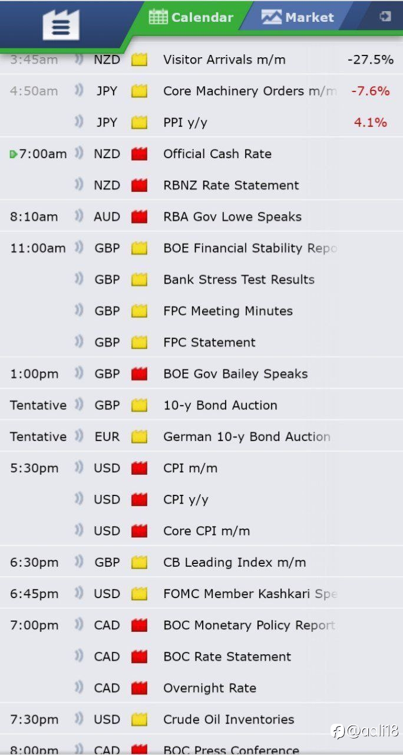The width and height of the screenshot is (403, 755).
Task: Click red impact folder for Overnight Rate
Action: coord(139,688)
